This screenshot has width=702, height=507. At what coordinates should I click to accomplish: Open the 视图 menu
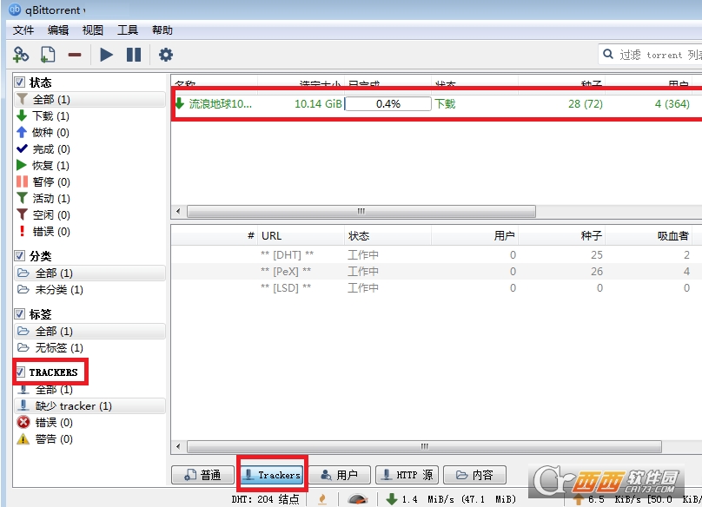coord(93,30)
